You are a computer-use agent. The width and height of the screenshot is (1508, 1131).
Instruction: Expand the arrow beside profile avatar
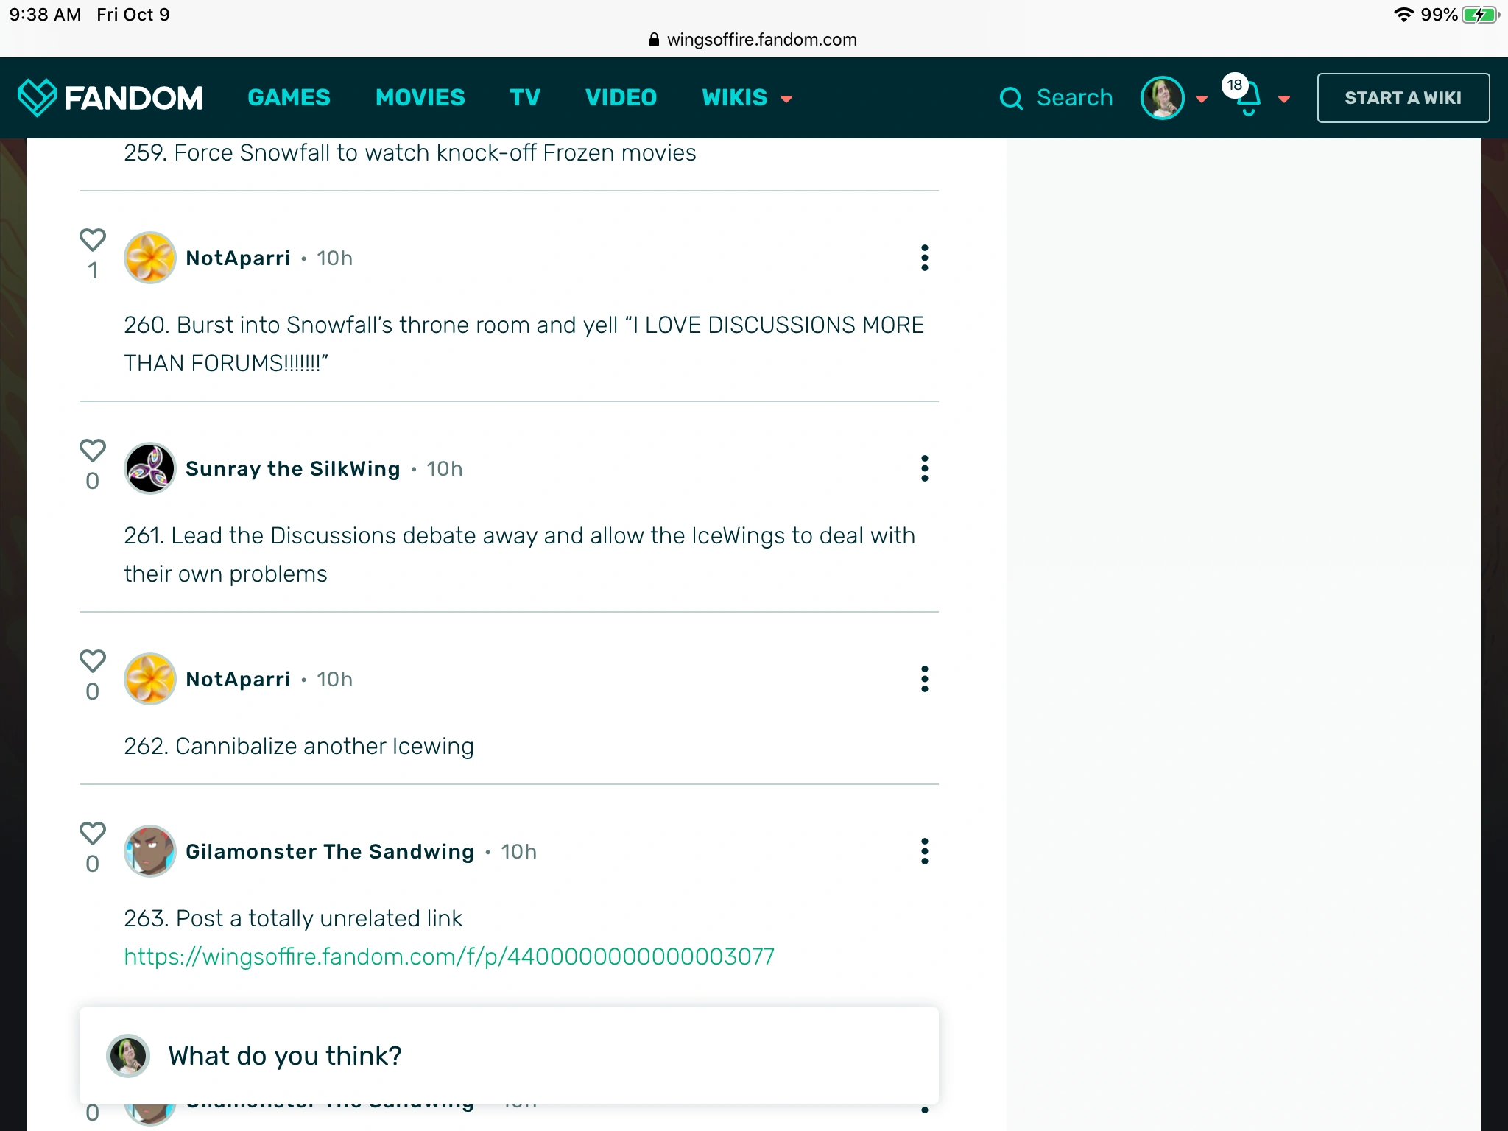point(1202,99)
